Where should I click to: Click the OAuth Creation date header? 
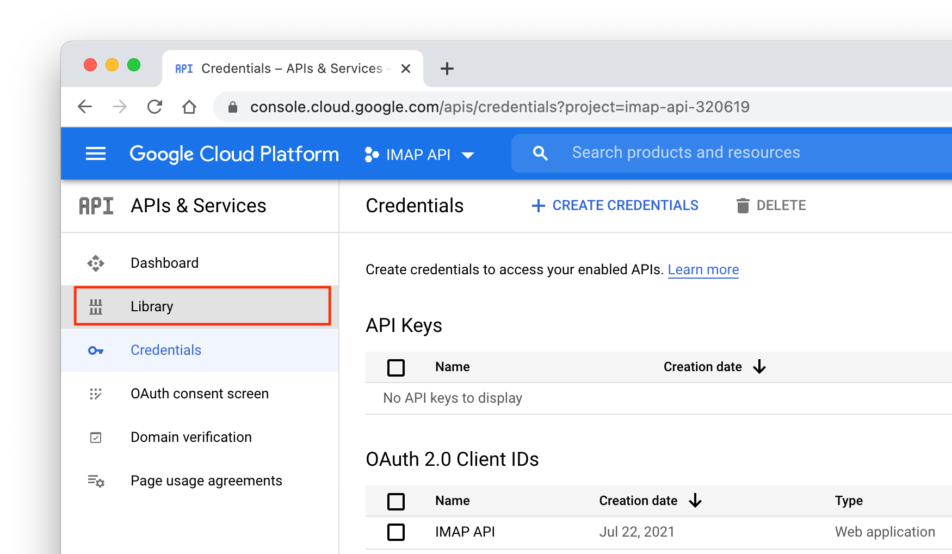coord(638,501)
